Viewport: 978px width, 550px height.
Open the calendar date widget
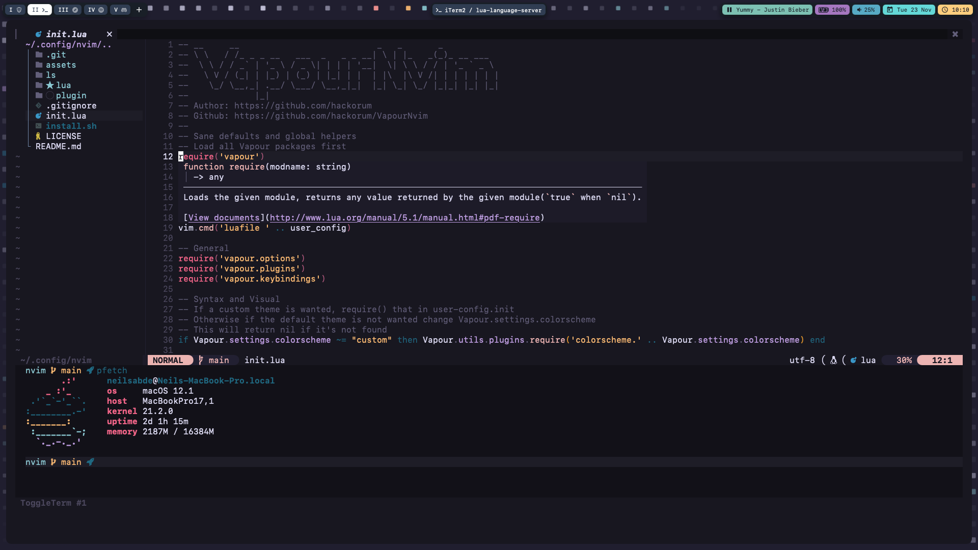point(908,10)
